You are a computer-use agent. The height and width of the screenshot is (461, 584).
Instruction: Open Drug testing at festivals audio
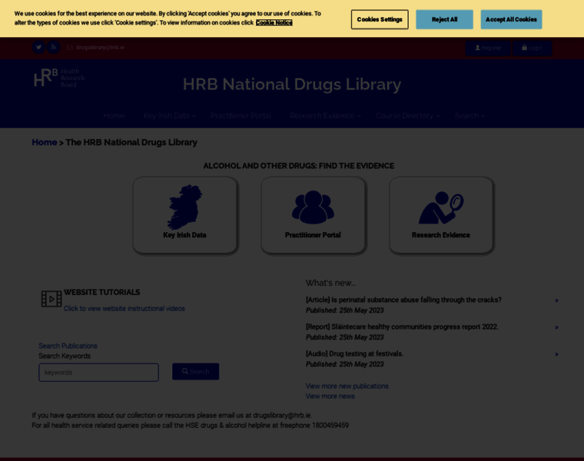click(354, 353)
